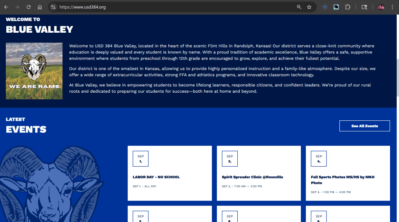Open Spirit Spreader Clinic @Rossville event

coord(252,177)
